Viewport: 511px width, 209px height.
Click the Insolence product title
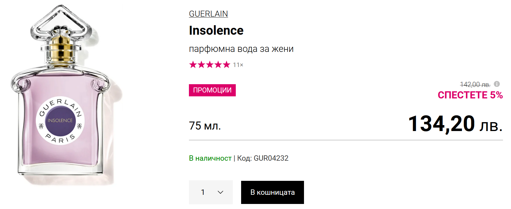point(216,31)
